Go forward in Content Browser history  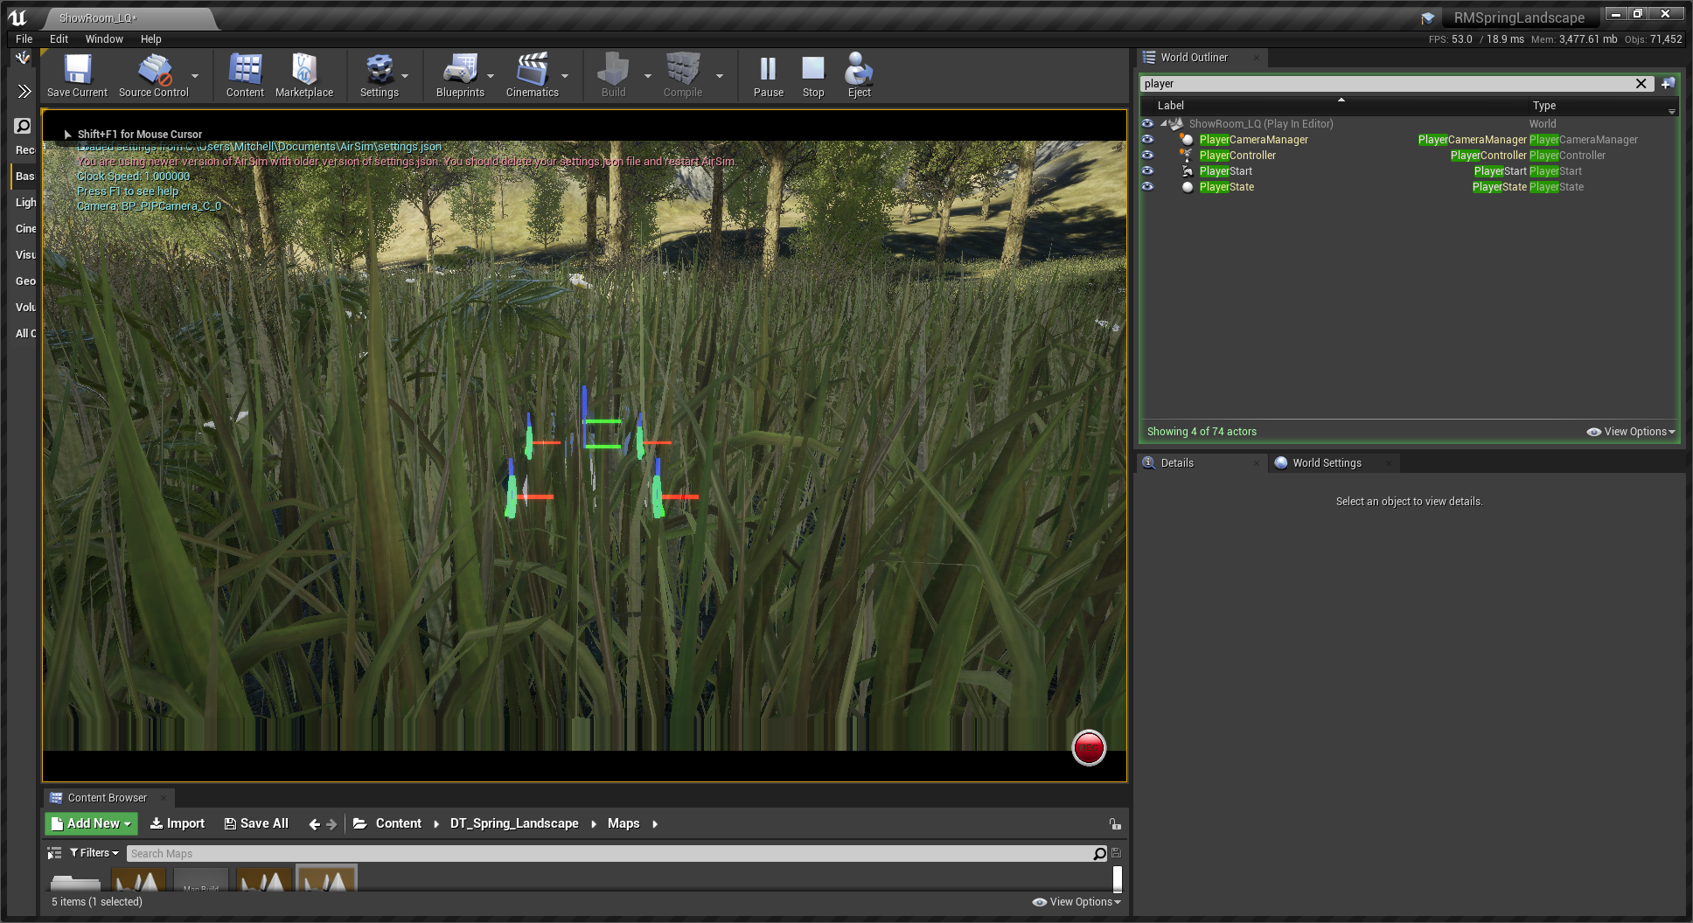pos(331,824)
